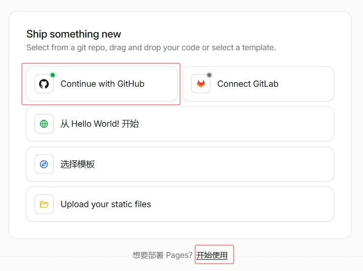The height and width of the screenshot is (271, 363).
Task: Click the GitHub octocat logo icon
Action: tap(44, 84)
